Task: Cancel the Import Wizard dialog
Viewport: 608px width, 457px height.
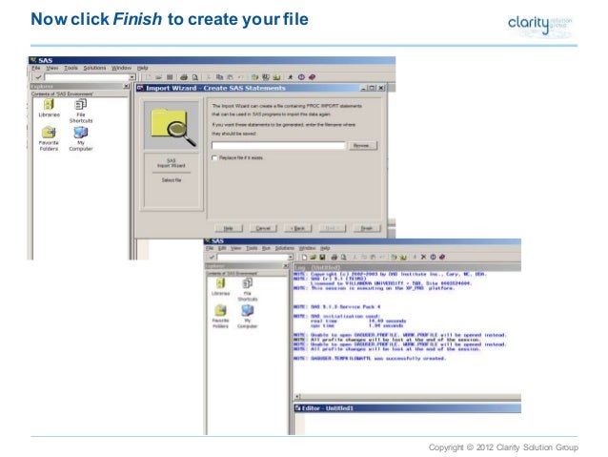Action: point(263,228)
